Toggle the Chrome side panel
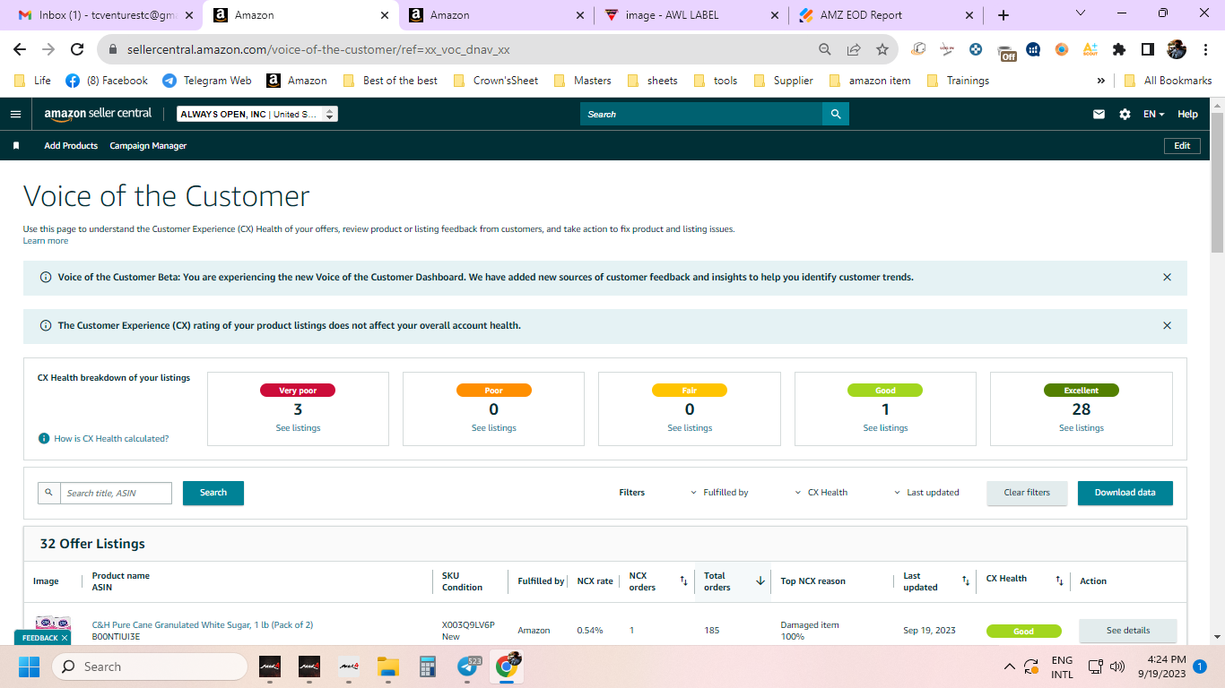This screenshot has height=688, width=1225. coord(1148,49)
